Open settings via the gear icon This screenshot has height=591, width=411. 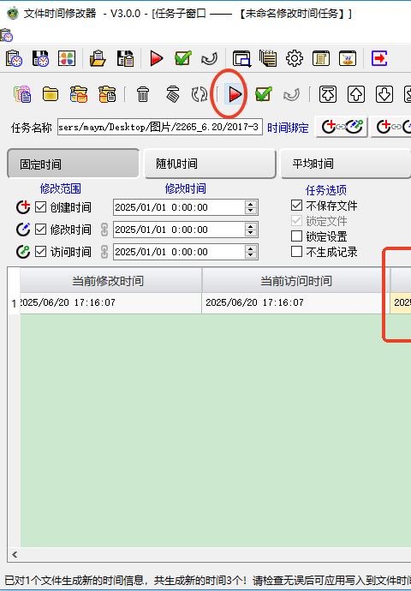point(295,58)
